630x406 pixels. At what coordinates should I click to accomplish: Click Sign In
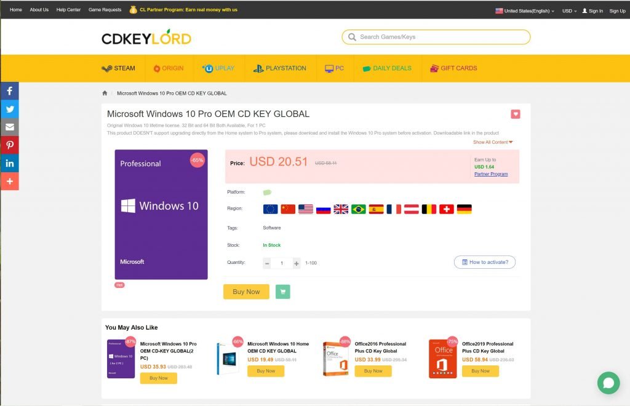pyautogui.click(x=592, y=11)
